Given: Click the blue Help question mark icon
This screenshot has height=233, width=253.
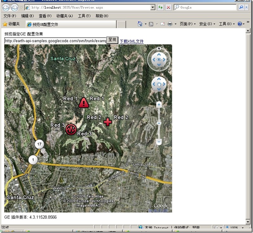Looking at the screenshot, I should [240, 24].
